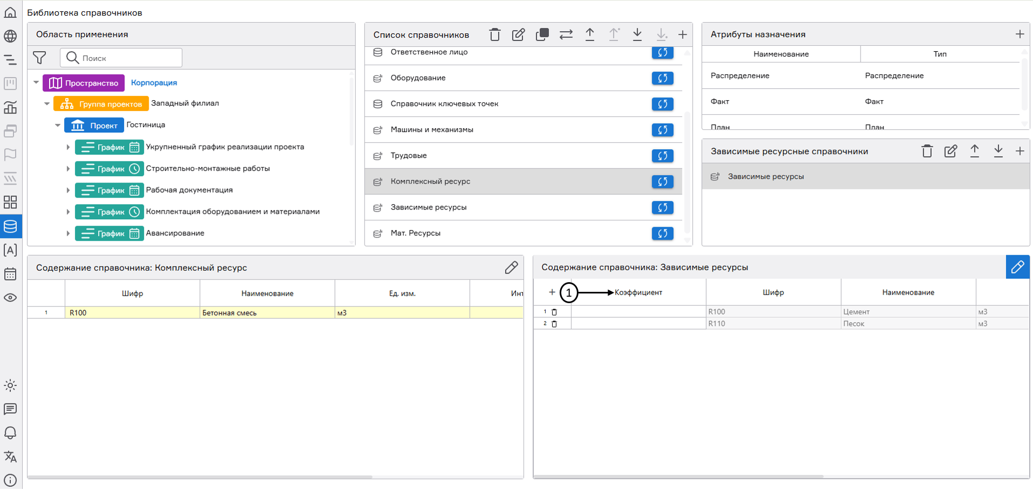Click the swap arrows icon in reference list toolbar
The height and width of the screenshot is (490, 1033).
566,35
